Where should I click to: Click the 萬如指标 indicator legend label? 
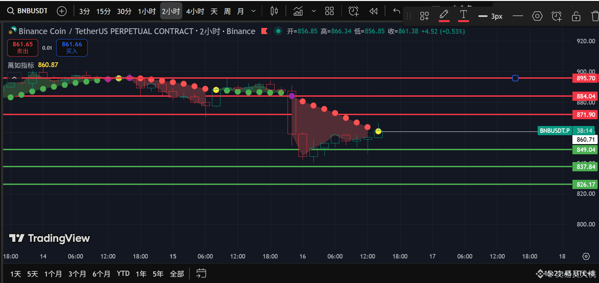[x=21, y=65]
